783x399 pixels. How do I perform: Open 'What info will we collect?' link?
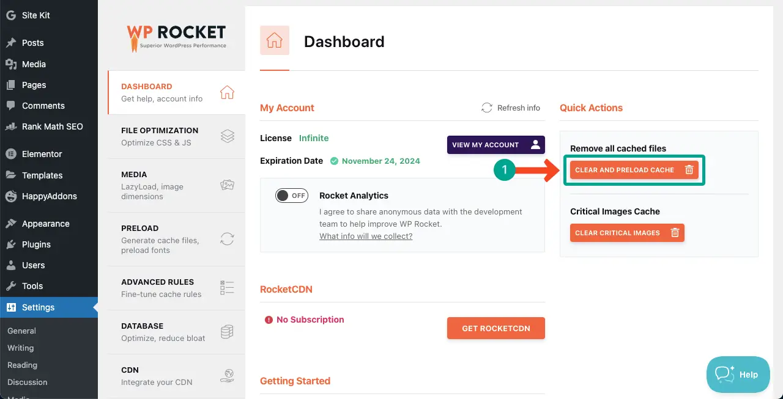[366, 236]
